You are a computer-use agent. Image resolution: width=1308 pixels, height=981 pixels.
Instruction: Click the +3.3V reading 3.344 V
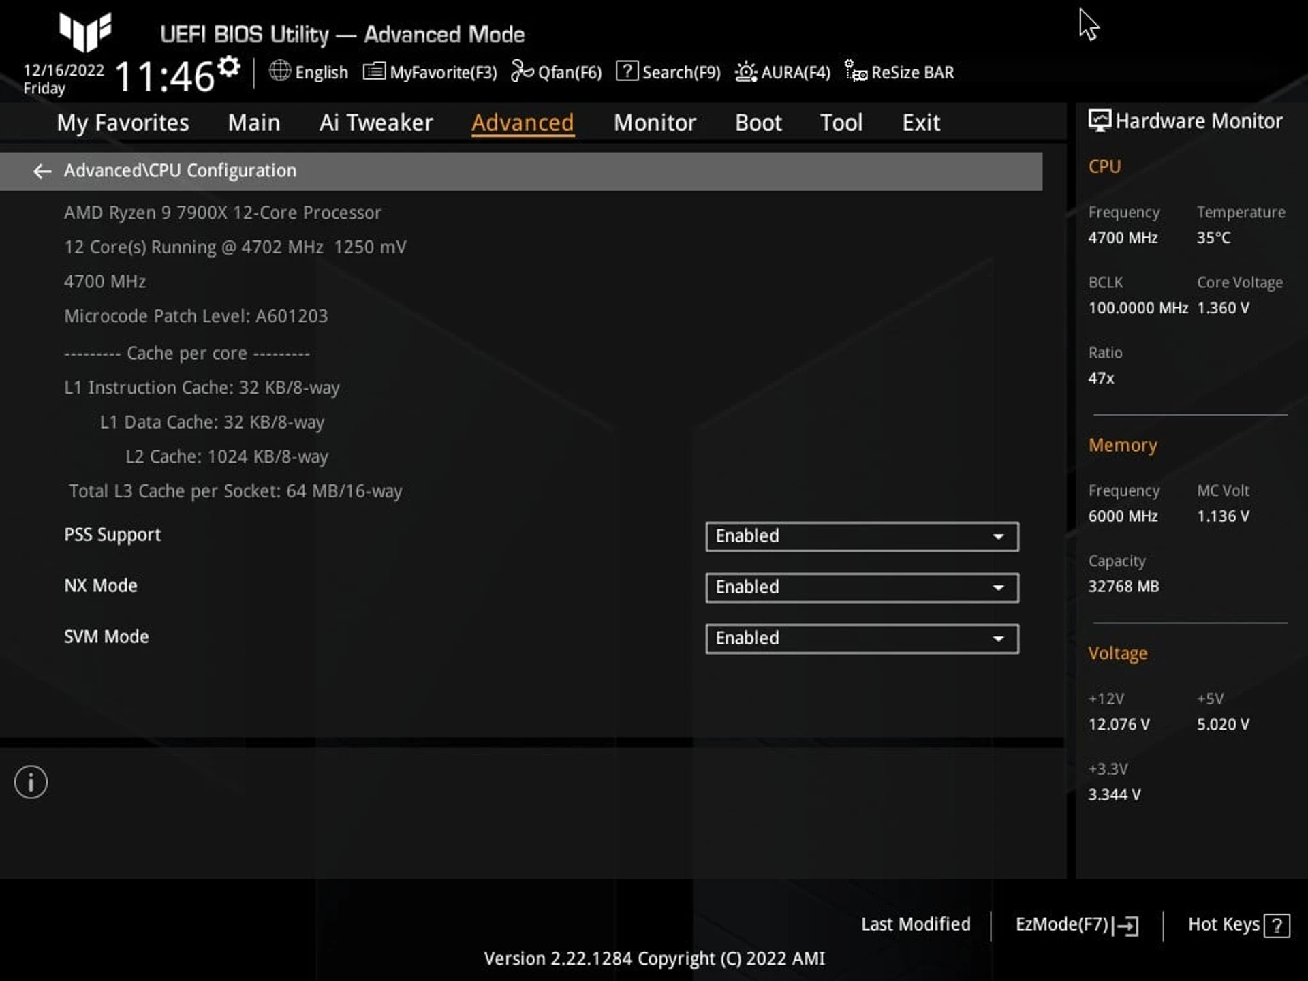tap(1114, 794)
